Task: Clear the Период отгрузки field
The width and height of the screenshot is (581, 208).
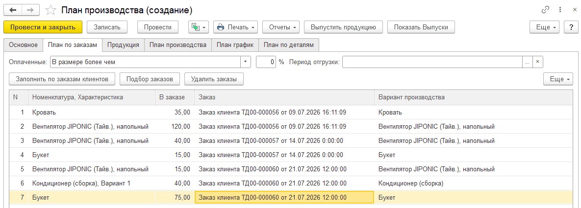Action: (x=538, y=62)
